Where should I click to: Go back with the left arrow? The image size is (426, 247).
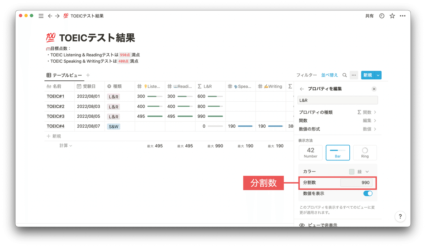50,16
